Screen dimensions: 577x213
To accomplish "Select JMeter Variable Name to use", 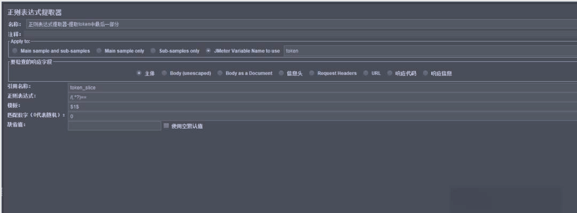I will tap(209, 51).
